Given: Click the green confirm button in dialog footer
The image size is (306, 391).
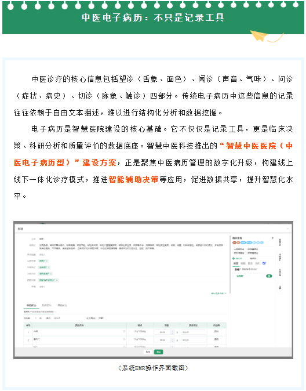Looking at the screenshot, I should pos(158,352).
